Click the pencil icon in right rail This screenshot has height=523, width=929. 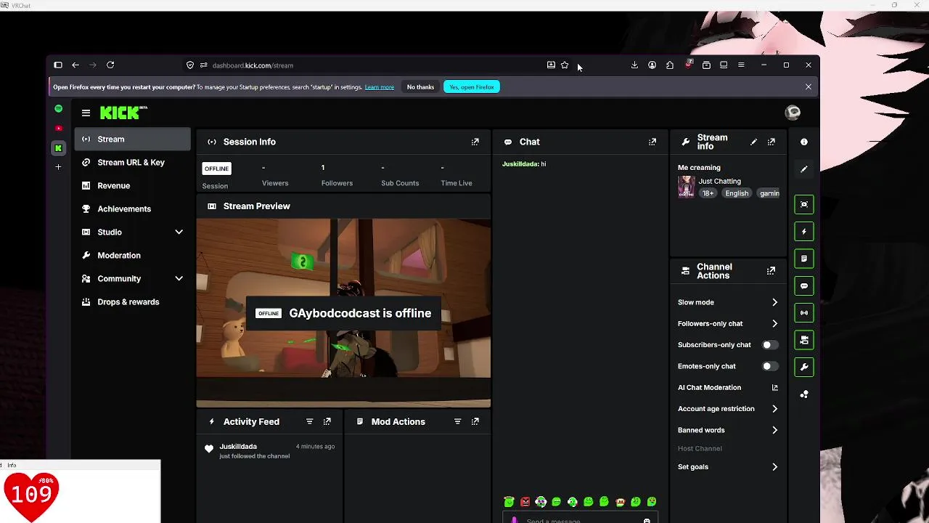click(803, 169)
